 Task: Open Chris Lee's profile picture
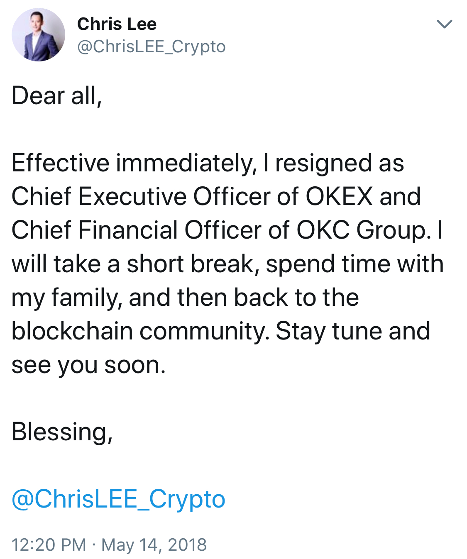pos(38,35)
